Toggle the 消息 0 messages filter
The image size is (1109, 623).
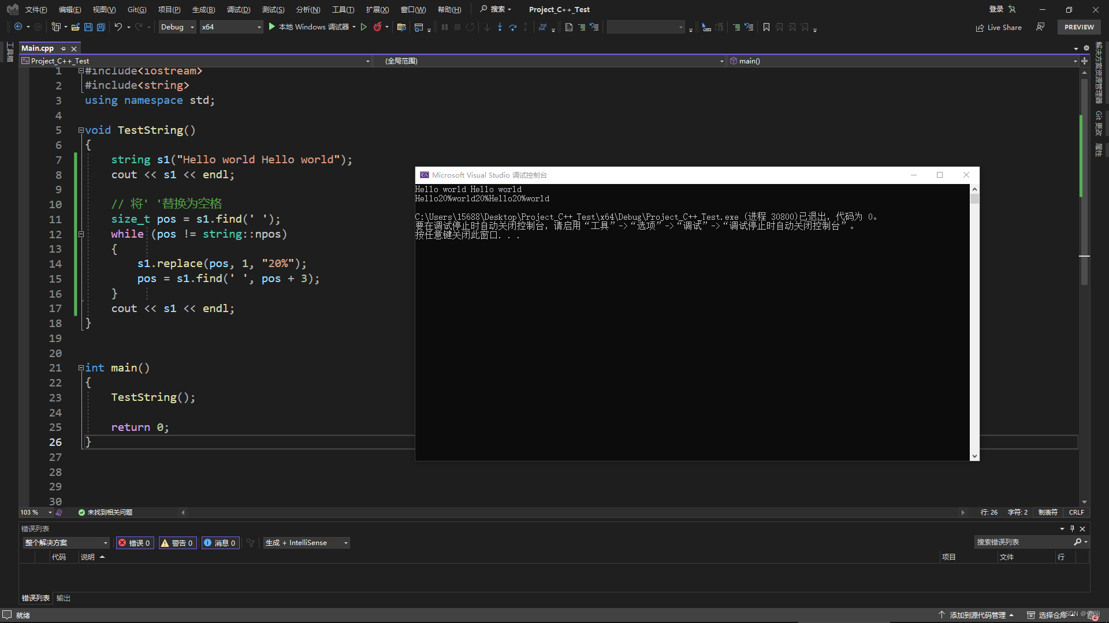219,543
